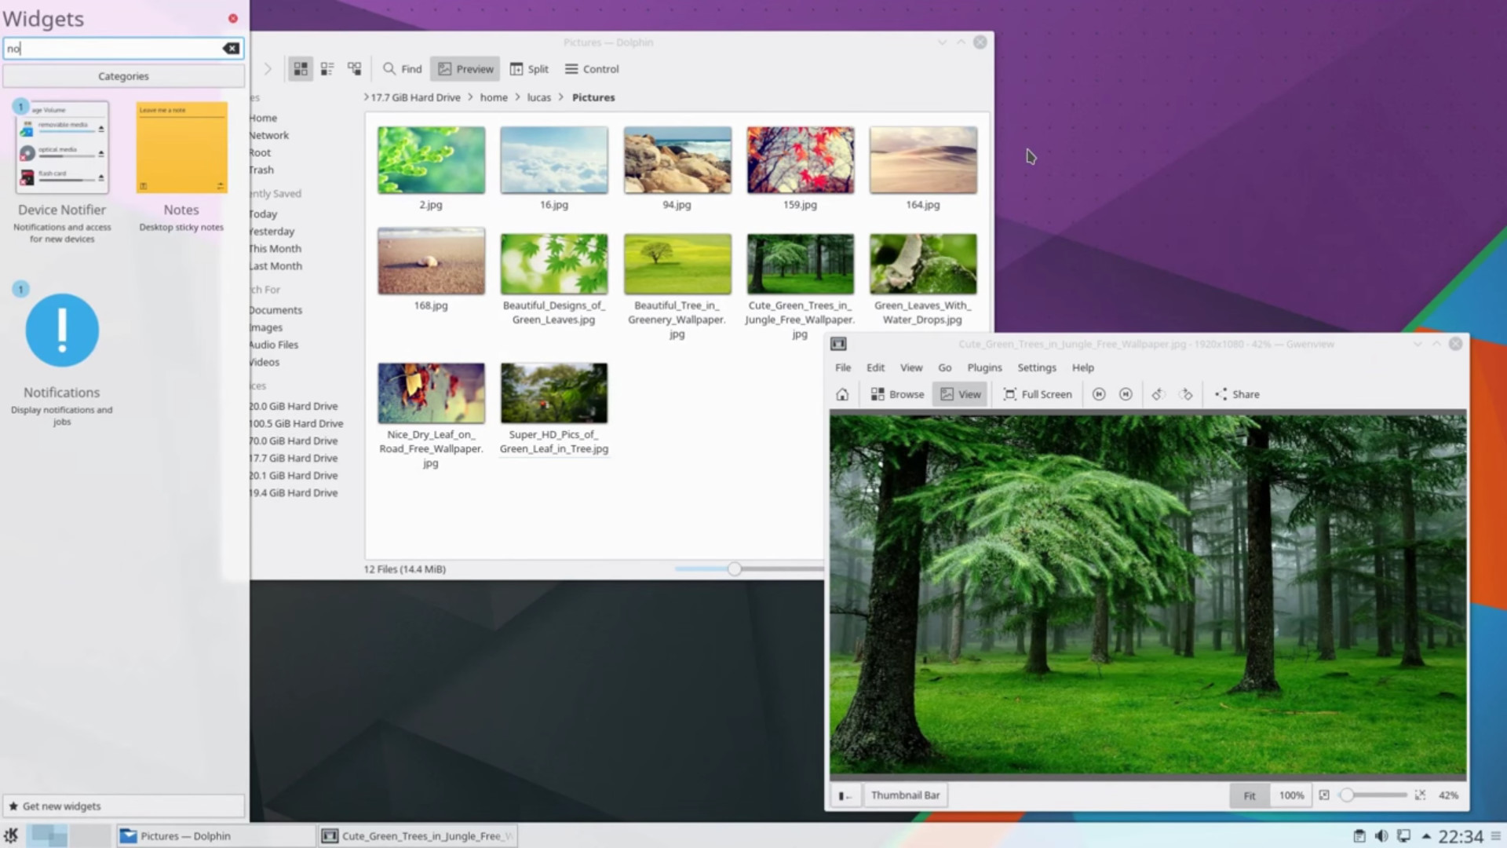The height and width of the screenshot is (848, 1507).
Task: Rotate image right in Gwenview
Action: pyautogui.click(x=1186, y=394)
